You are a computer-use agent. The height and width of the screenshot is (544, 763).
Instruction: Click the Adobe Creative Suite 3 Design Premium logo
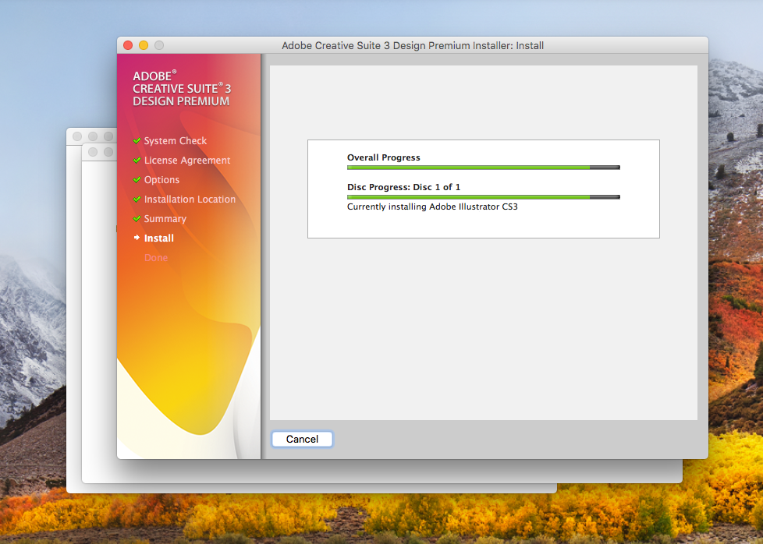tap(182, 89)
